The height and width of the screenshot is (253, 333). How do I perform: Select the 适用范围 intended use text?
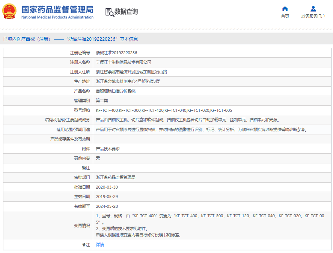pyautogui.click(x=202, y=130)
